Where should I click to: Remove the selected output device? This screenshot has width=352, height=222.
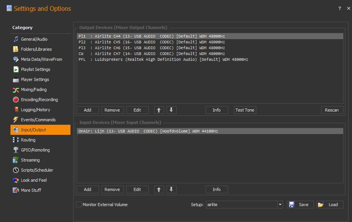point(112,110)
